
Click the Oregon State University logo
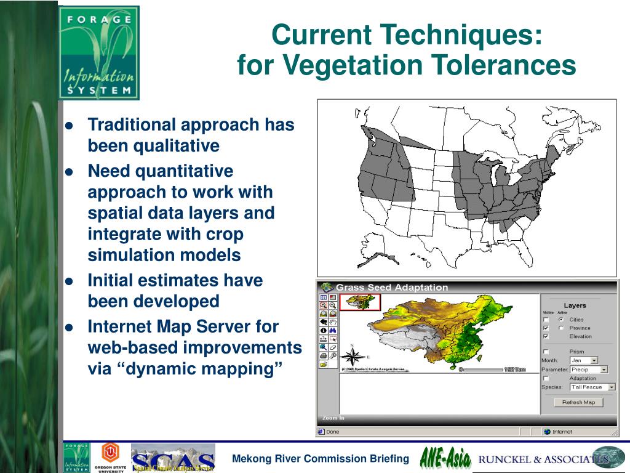[110, 458]
